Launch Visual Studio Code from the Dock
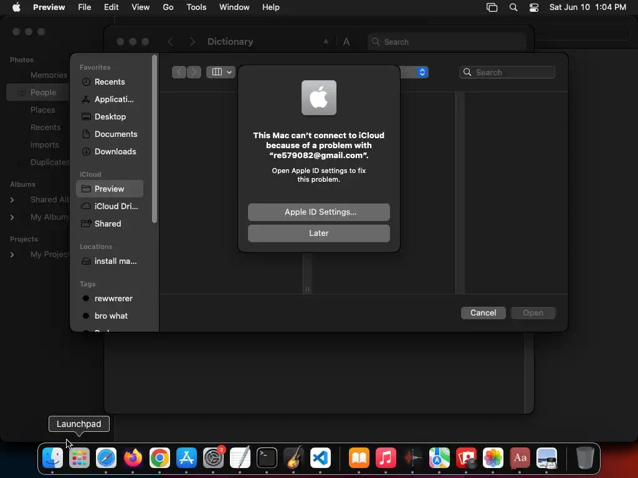This screenshot has width=638, height=478. (x=321, y=458)
